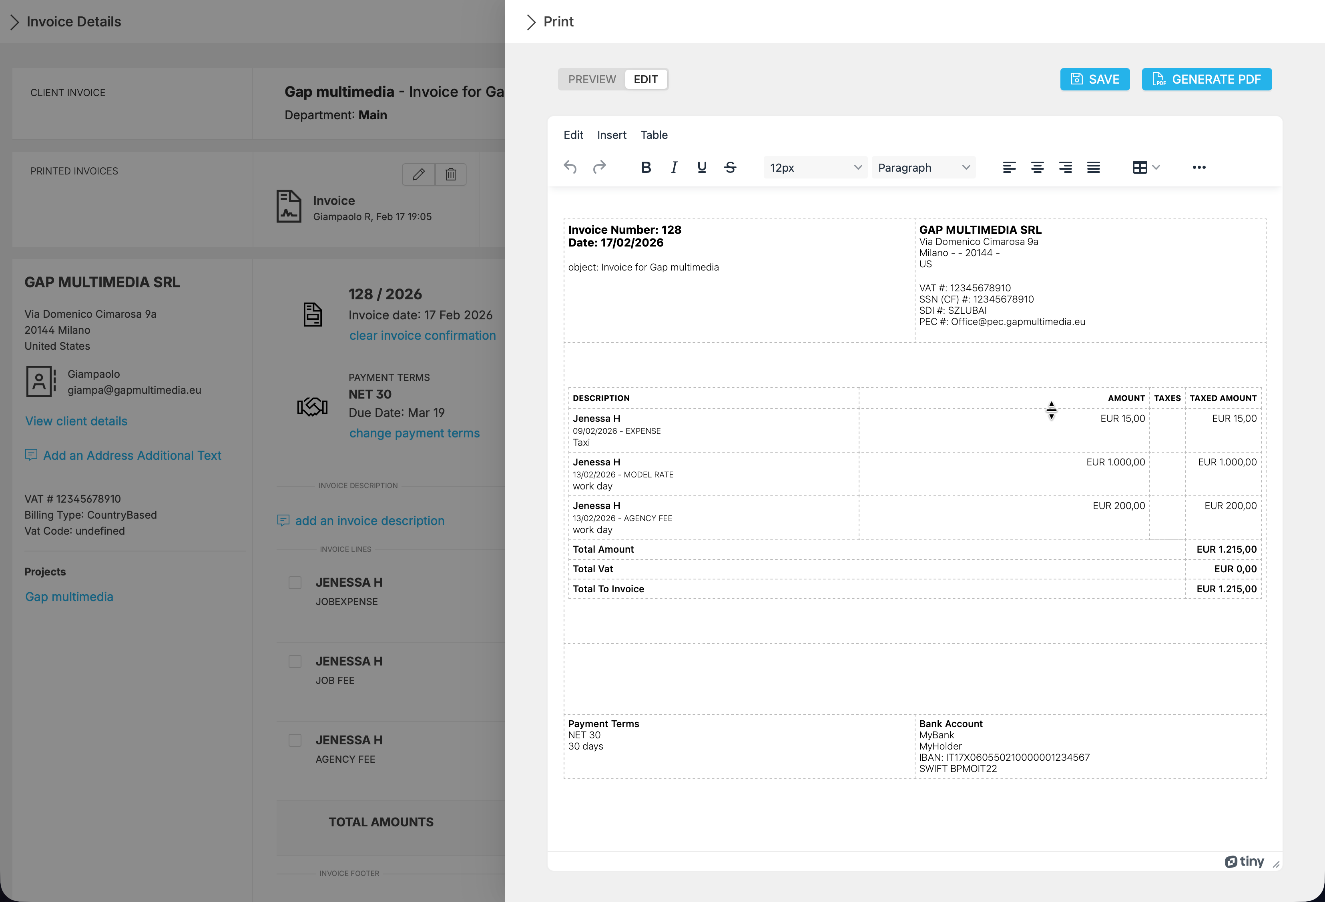
Task: Delete the printed invoice with the trash icon
Action: click(x=450, y=174)
